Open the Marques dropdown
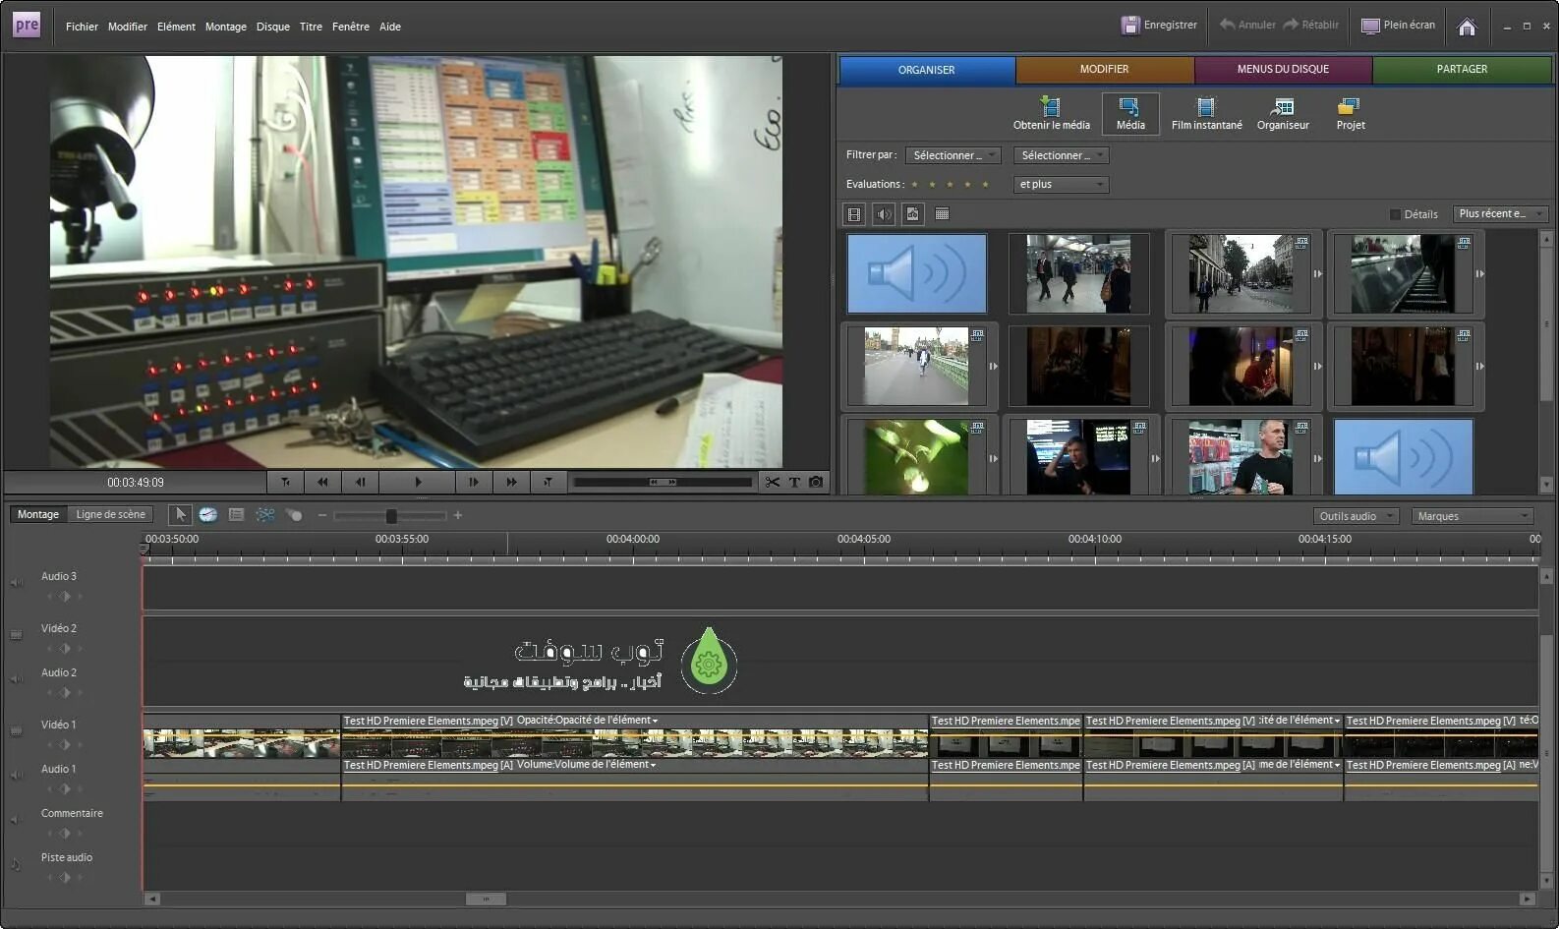The width and height of the screenshot is (1559, 929). [x=1472, y=516]
